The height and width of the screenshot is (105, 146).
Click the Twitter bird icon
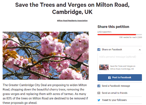tap(99, 100)
